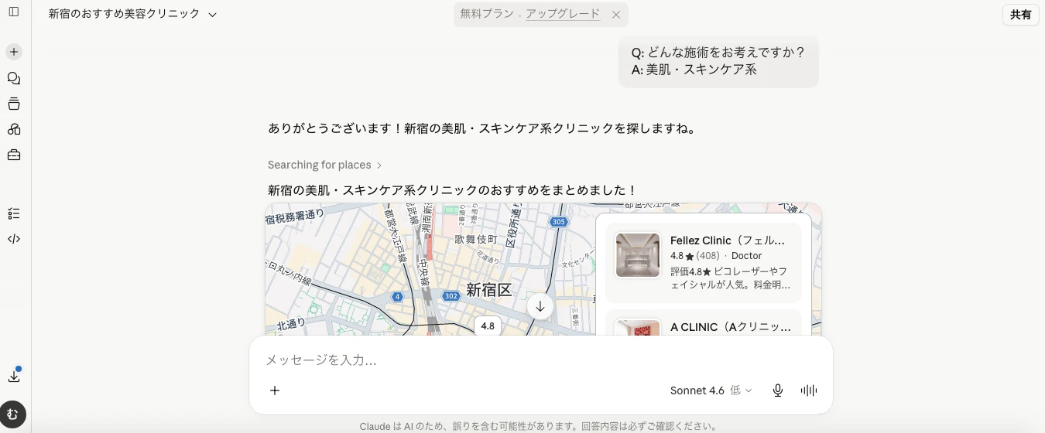Click the 共有 share button

coord(1020,15)
